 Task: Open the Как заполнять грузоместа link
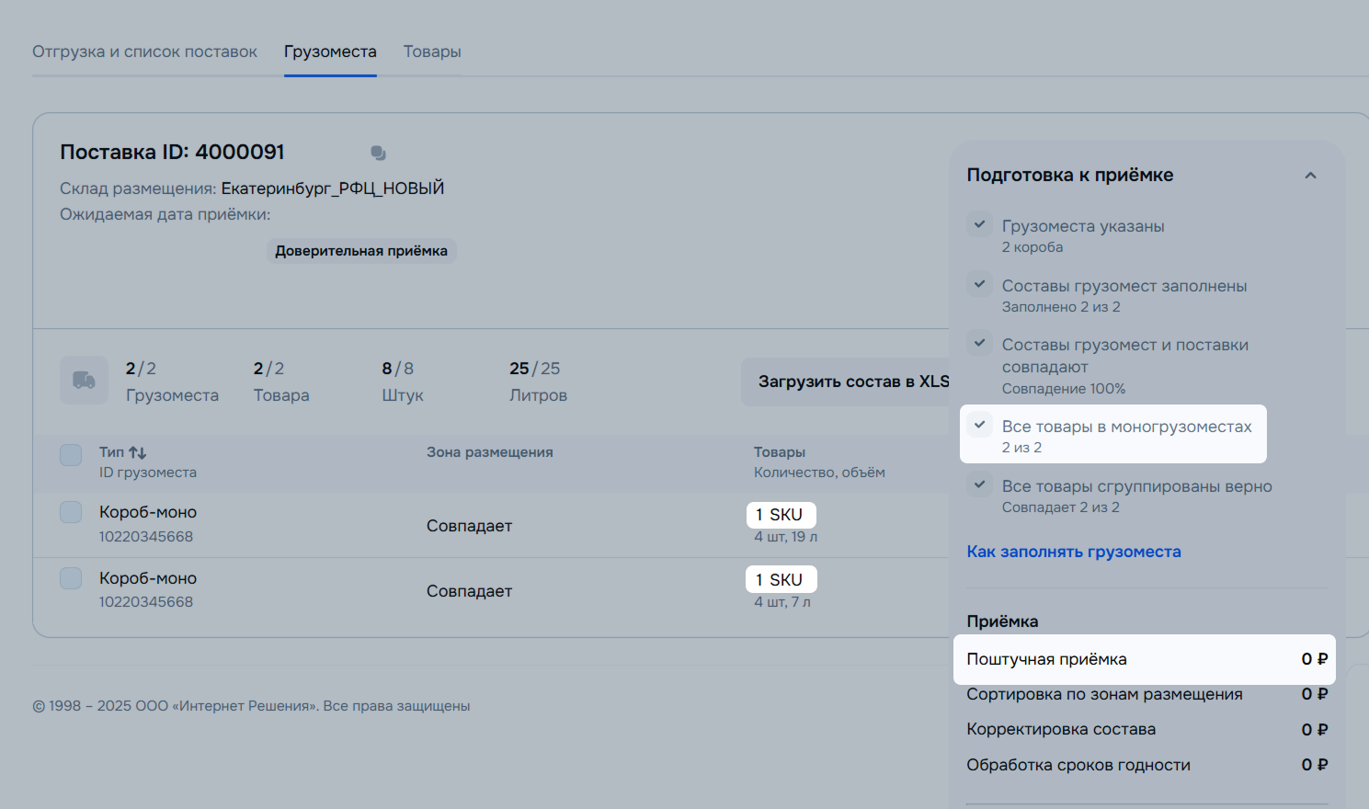(x=1073, y=552)
